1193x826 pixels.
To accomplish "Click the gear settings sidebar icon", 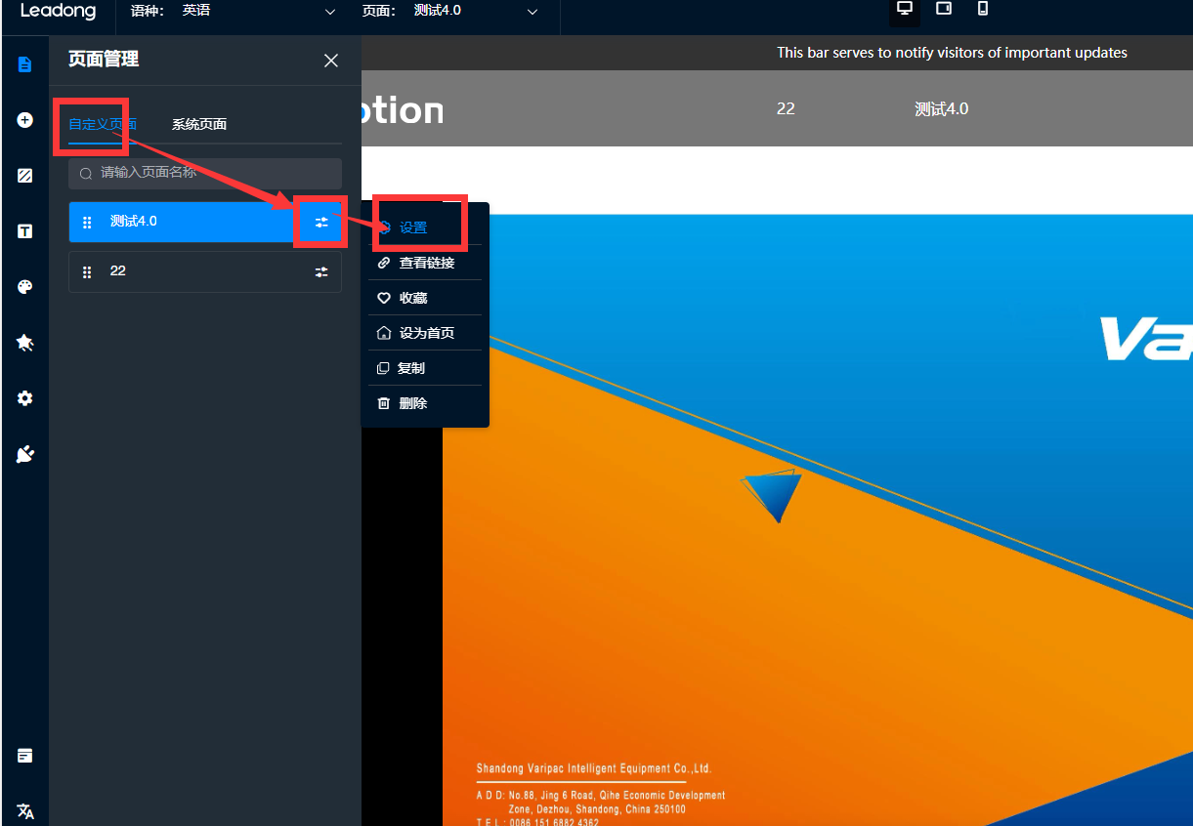I will tap(25, 398).
